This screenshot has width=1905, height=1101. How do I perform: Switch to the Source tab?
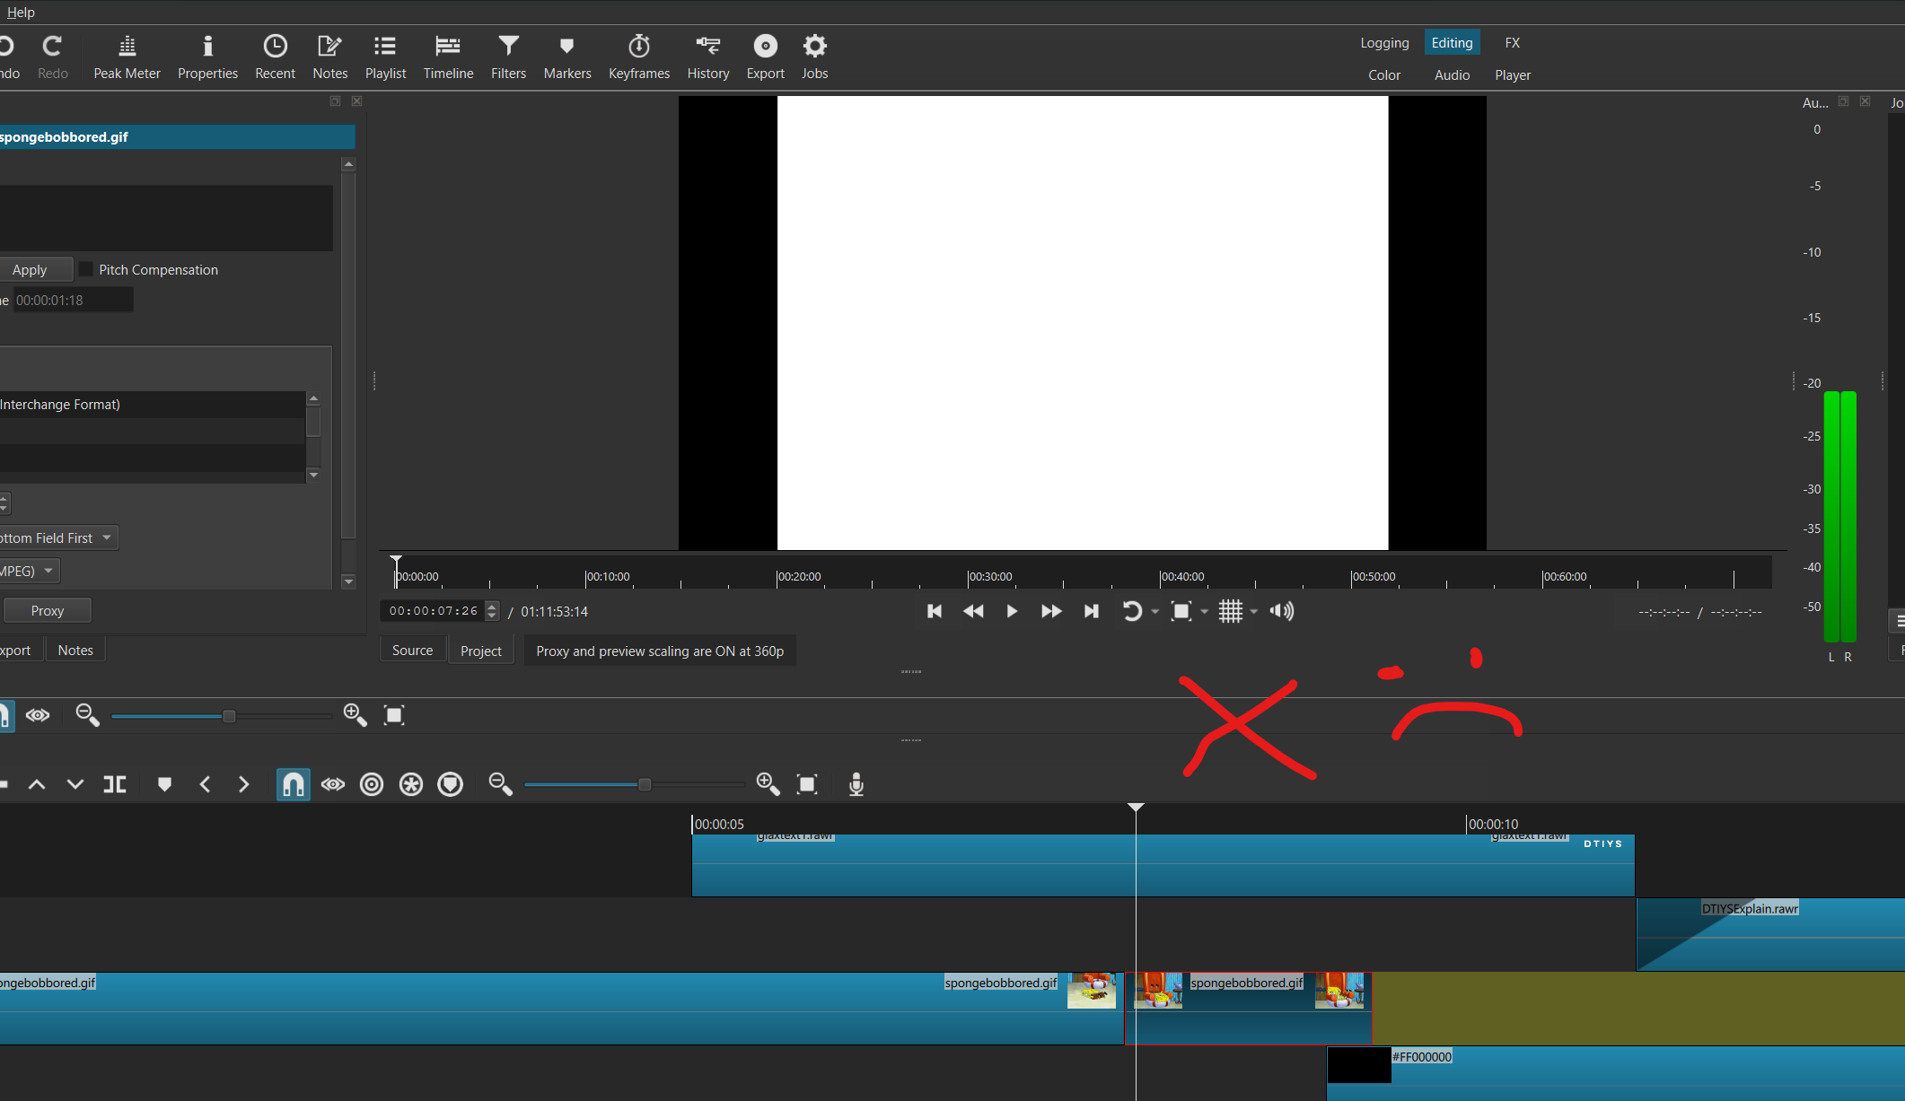(412, 650)
